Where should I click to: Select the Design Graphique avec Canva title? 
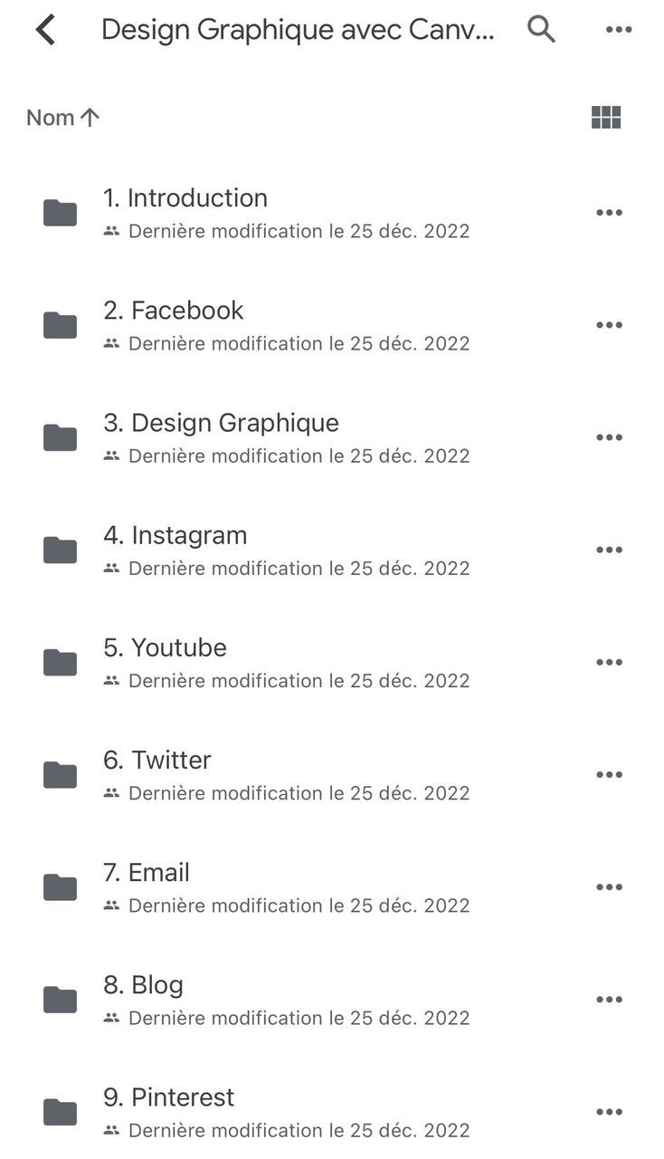click(298, 30)
